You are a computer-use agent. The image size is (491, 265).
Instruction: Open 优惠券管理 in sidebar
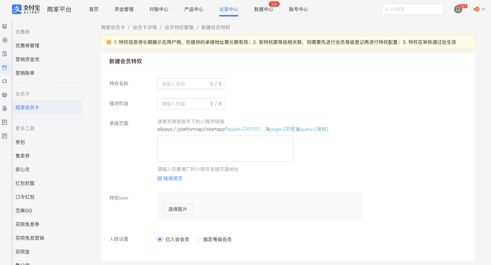(x=28, y=45)
